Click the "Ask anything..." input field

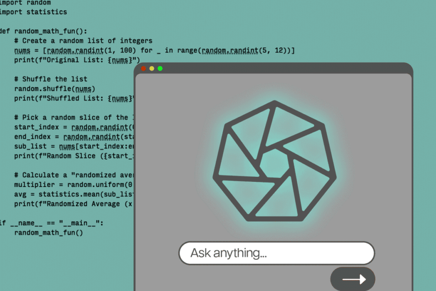(x=276, y=253)
